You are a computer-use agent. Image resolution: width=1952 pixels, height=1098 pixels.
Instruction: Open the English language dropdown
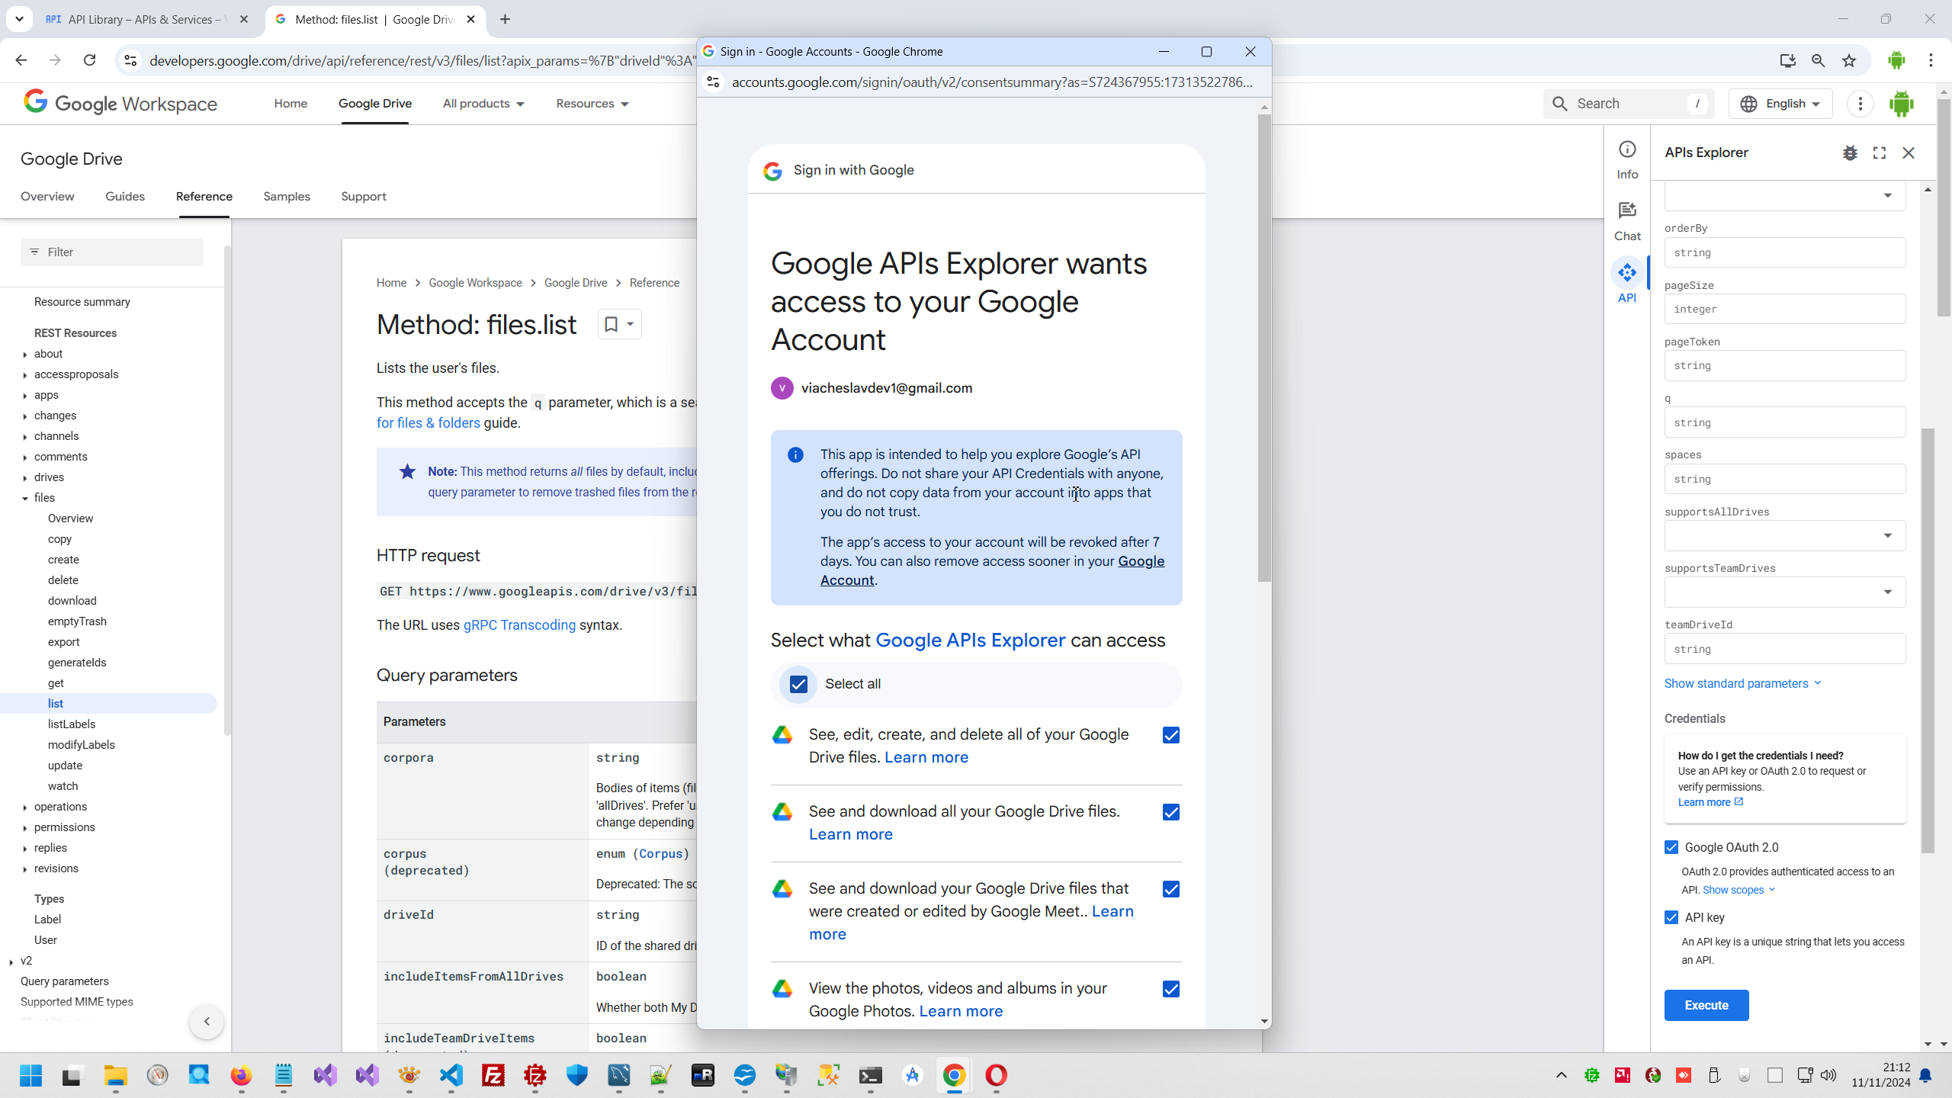(1780, 104)
